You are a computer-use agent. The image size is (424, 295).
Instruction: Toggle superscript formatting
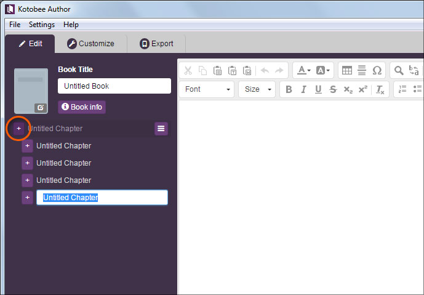[363, 89]
